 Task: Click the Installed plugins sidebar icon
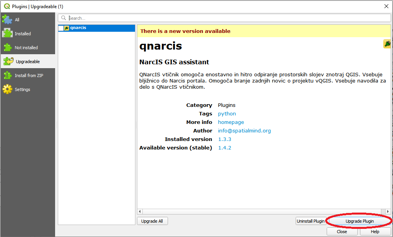tap(7, 33)
